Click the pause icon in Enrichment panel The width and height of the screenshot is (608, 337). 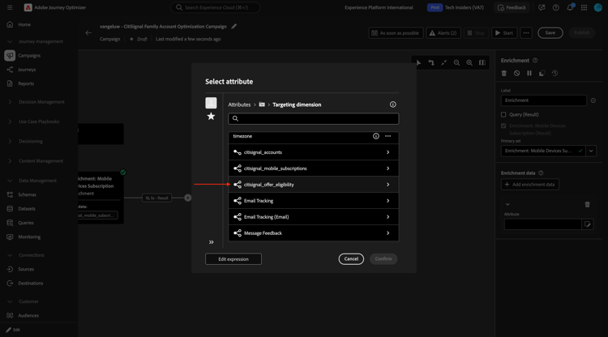tap(529, 73)
